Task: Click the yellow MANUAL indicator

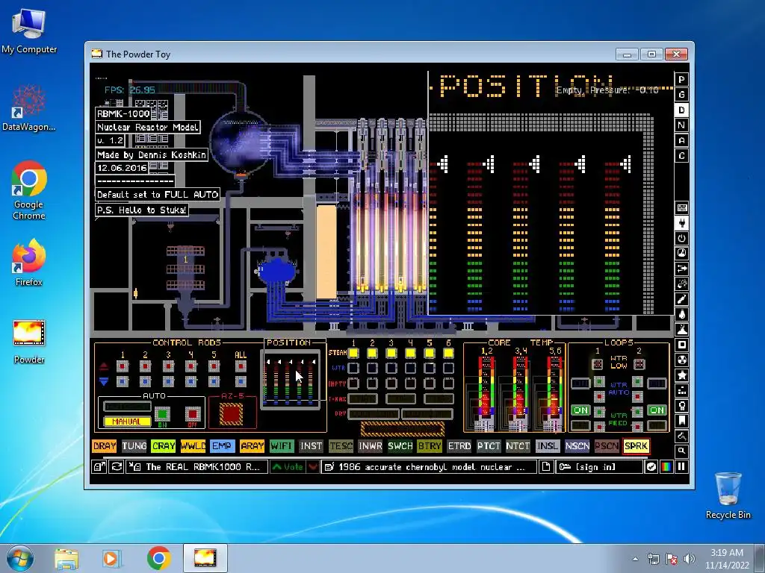Action: [127, 422]
